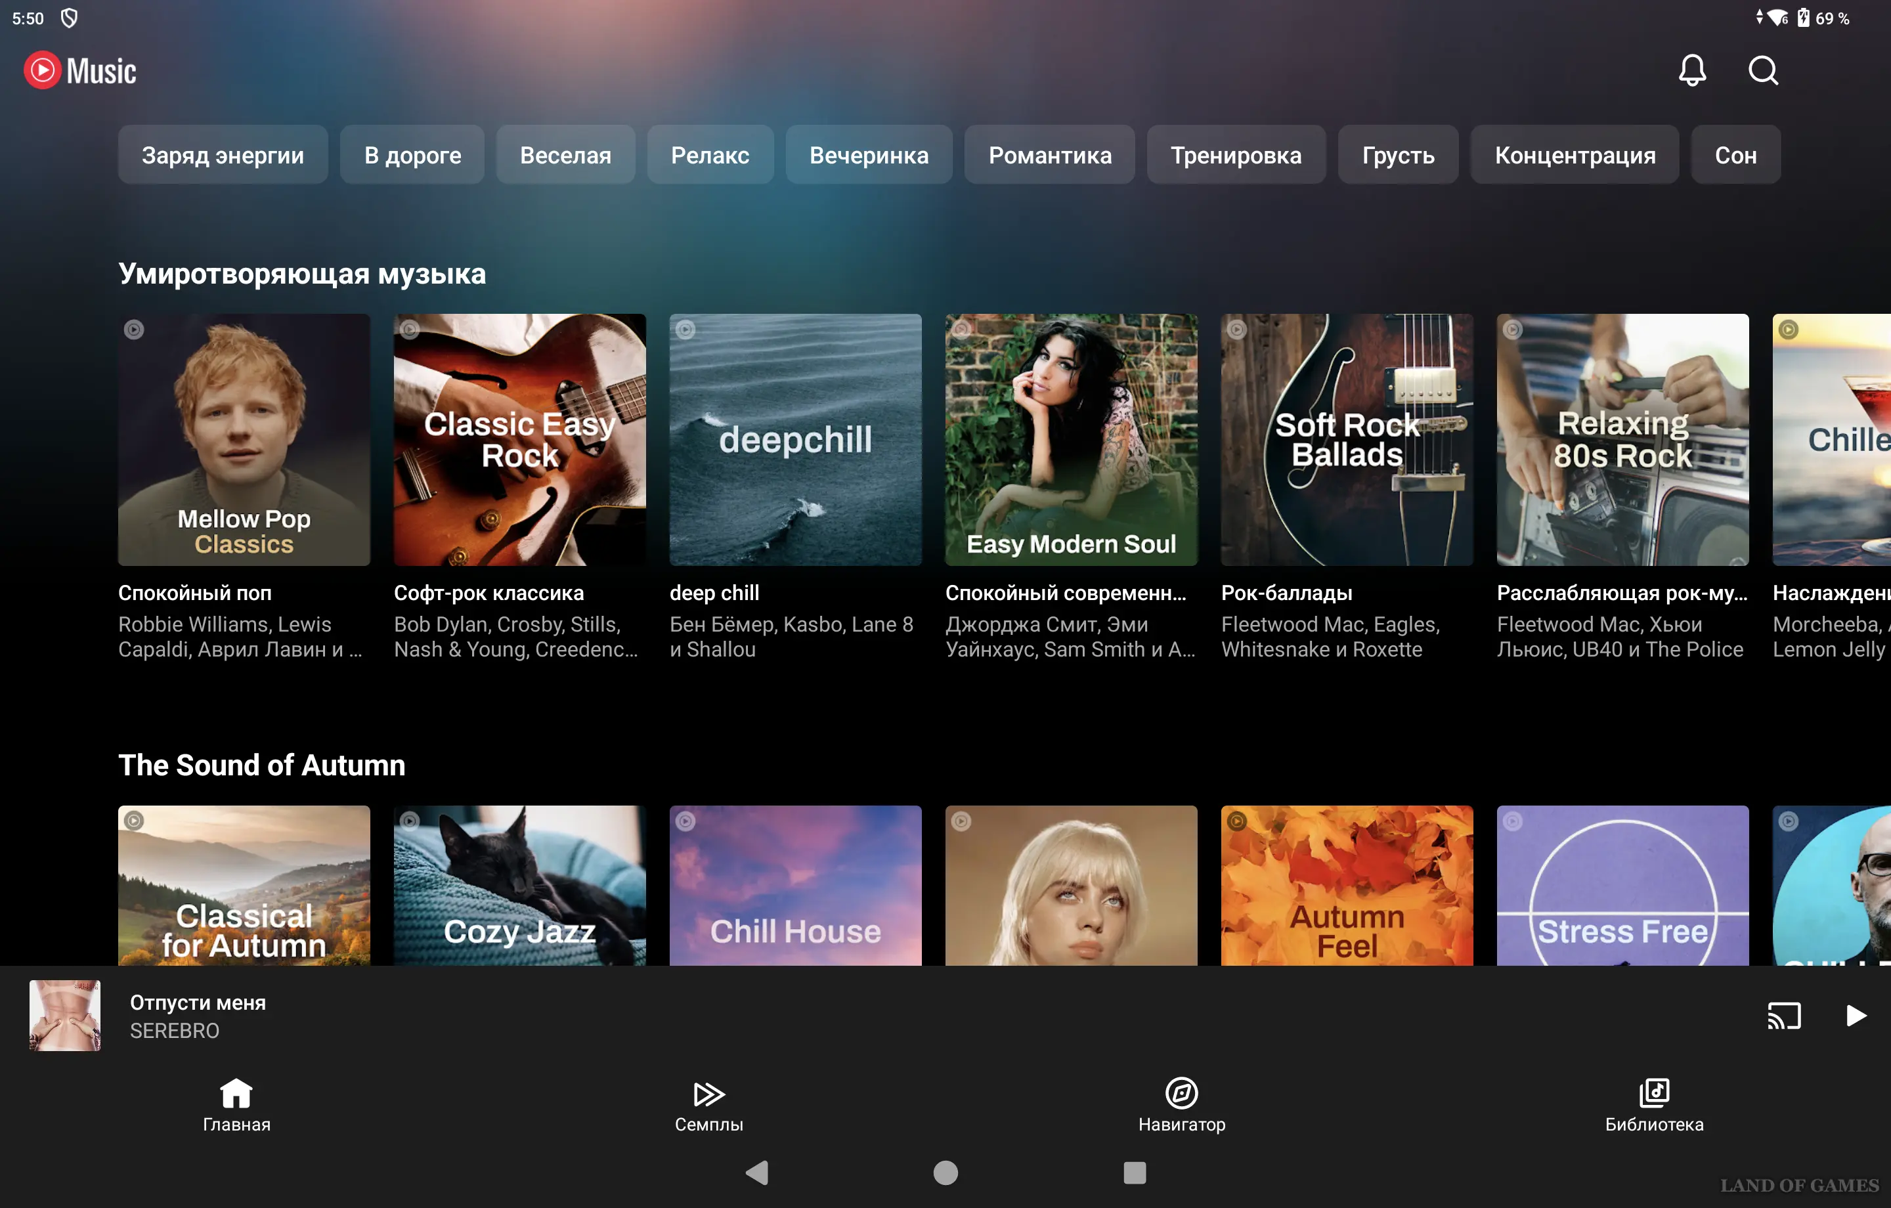Viewport: 1891px width, 1208px height.
Task: Tap the YouTube Music logo
Action: (80, 71)
